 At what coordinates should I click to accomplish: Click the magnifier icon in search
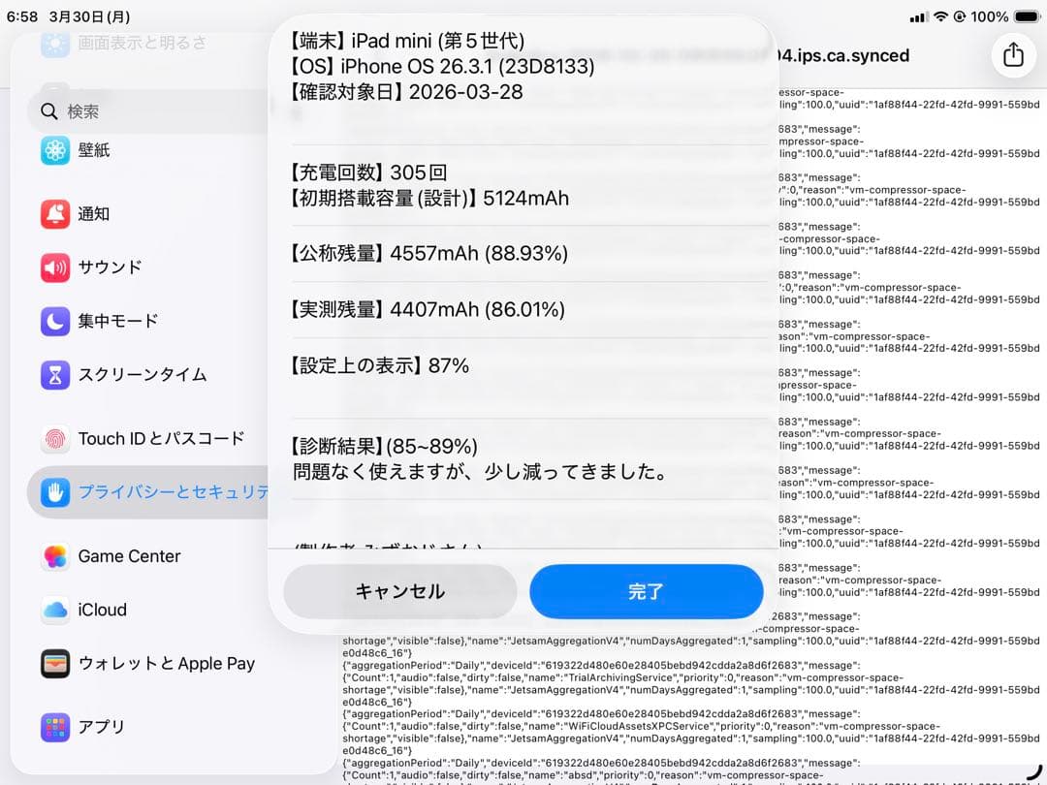click(x=48, y=110)
